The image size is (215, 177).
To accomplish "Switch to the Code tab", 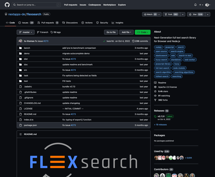I will pyautogui.click(x=10, y=23).
